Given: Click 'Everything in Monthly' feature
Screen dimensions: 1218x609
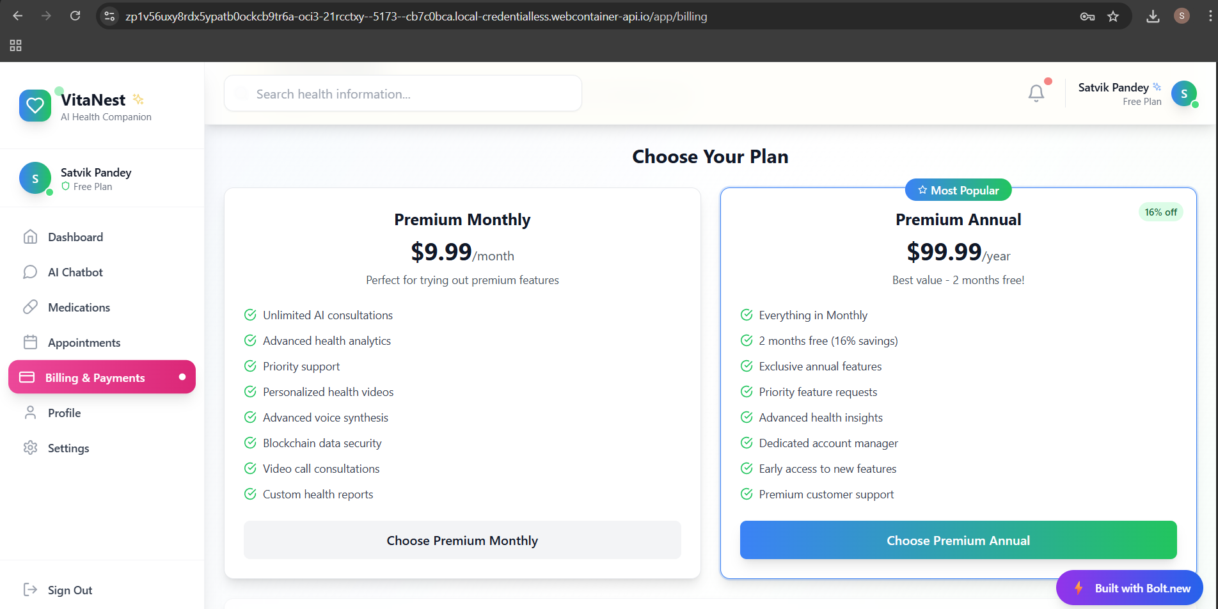Looking at the screenshot, I should [813, 315].
